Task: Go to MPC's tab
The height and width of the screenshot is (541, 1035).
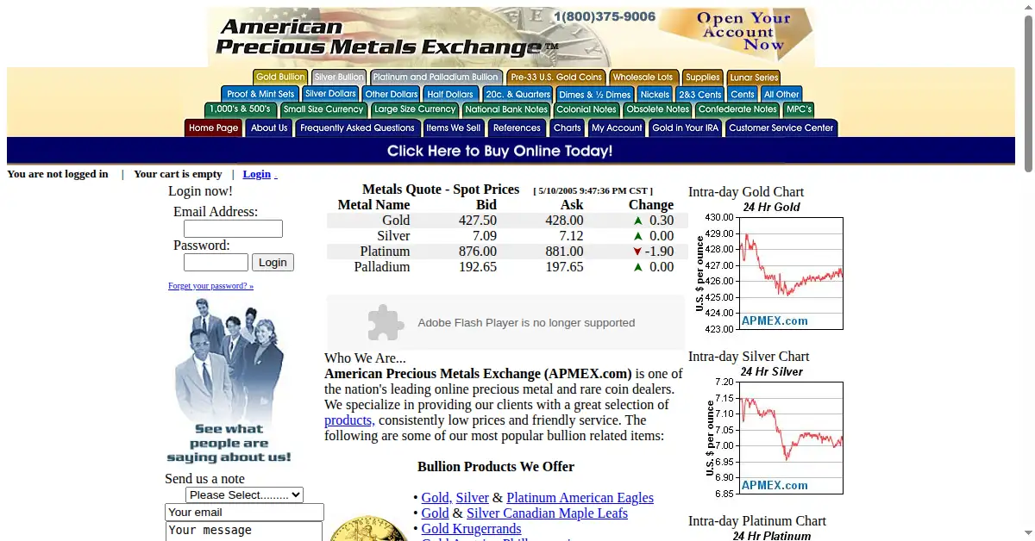Action: click(800, 109)
